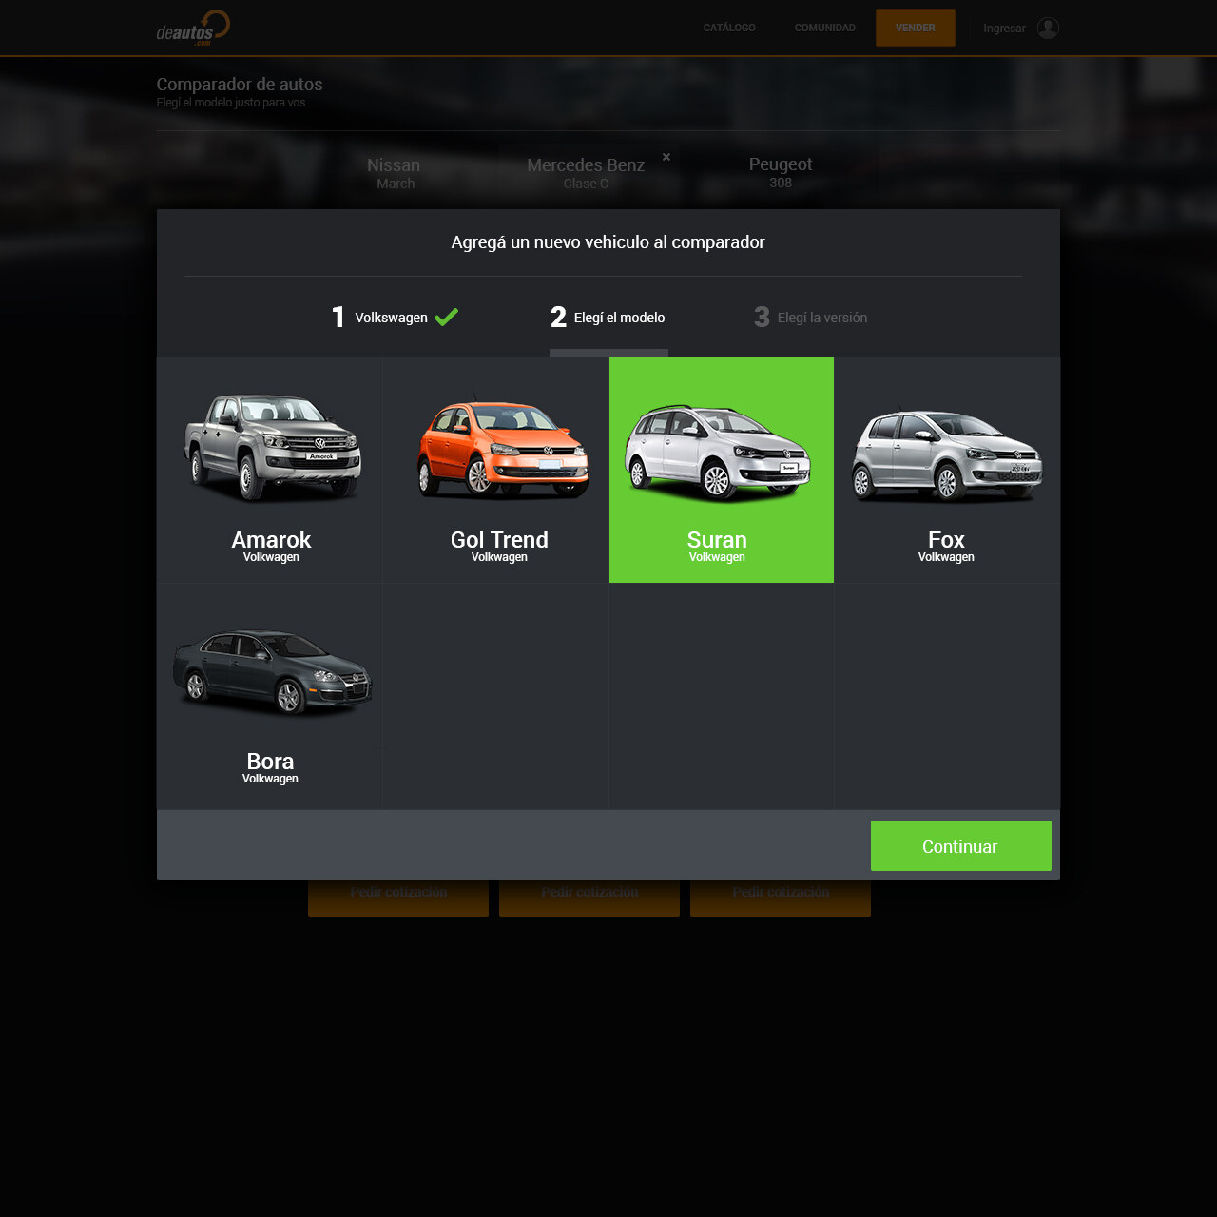Screen dimensions: 1217x1217
Task: Choose the orange Gol Trend car
Action: [x=502, y=448]
